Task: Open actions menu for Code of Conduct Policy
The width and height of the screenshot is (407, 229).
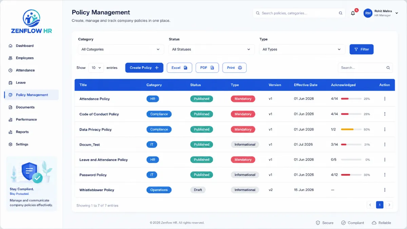Action: click(x=385, y=114)
